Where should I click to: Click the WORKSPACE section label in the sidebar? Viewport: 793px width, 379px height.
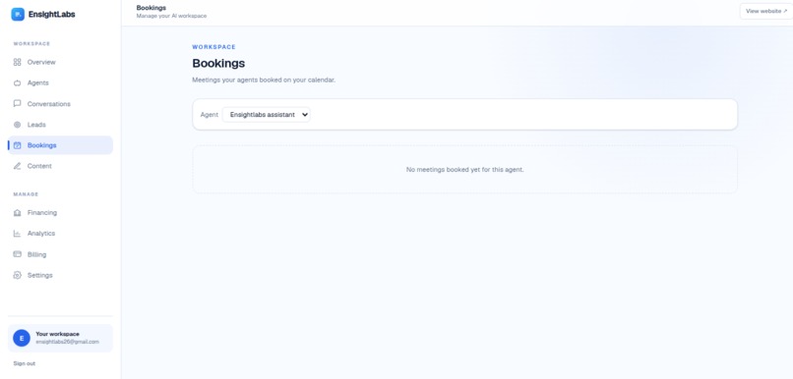31,44
